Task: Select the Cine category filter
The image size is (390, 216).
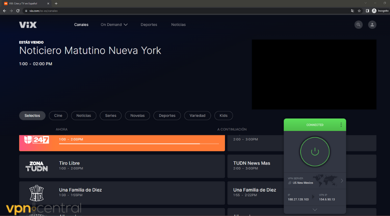Action: 58,115
